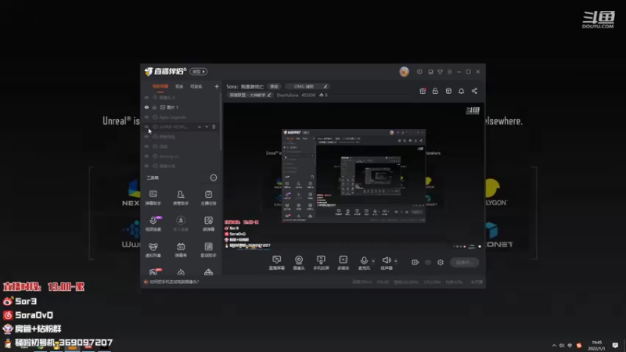Add a 手机投屏 phone mirroring source
The height and width of the screenshot is (352, 626).
tap(321, 263)
